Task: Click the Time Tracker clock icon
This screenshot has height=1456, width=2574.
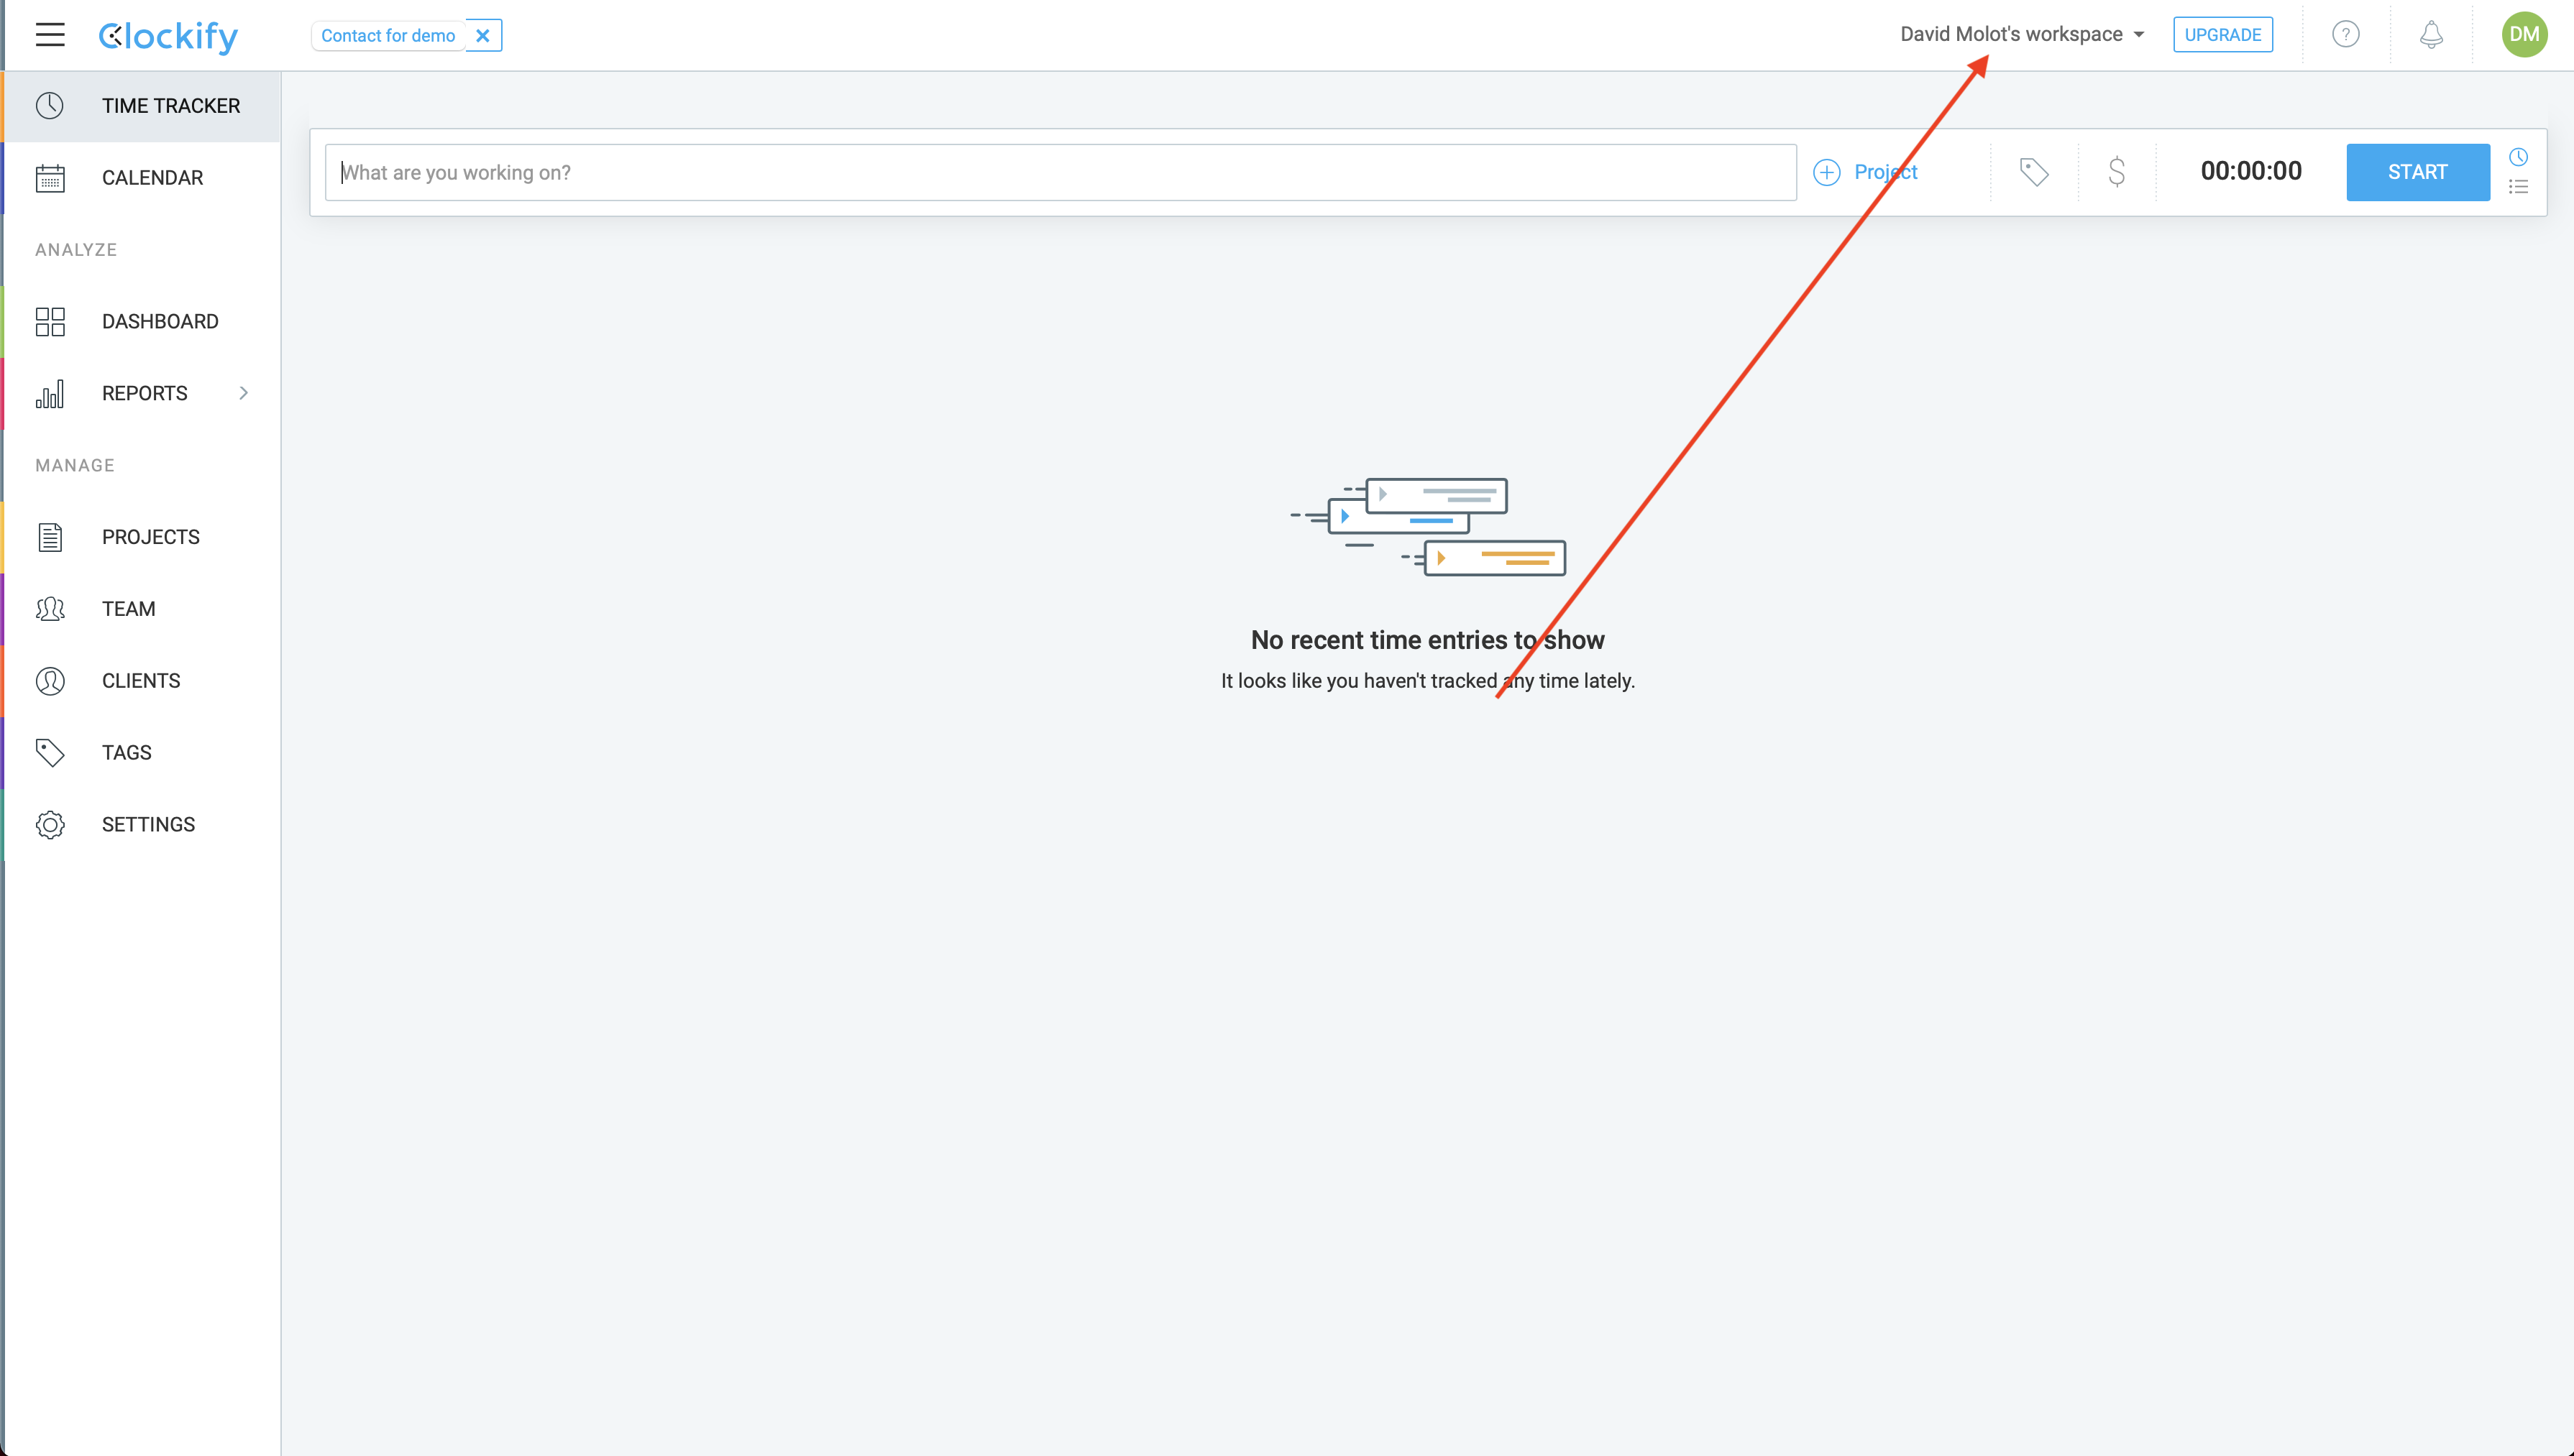Action: (50, 106)
